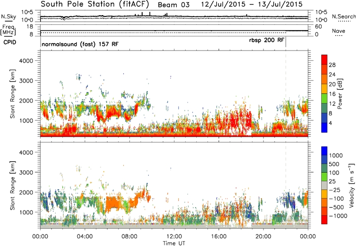
Task: Click the 'Velocity [m s-1]' colorbar label
Action: coord(352,185)
